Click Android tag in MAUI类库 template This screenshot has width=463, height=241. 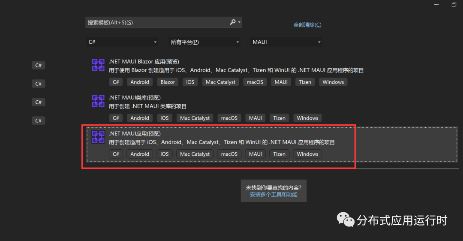140,118
